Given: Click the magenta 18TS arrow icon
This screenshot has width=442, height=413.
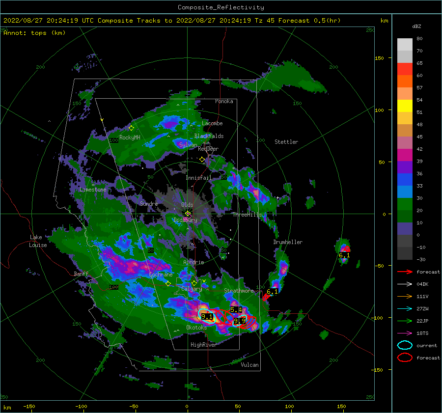Looking at the screenshot, I should [405, 333].
